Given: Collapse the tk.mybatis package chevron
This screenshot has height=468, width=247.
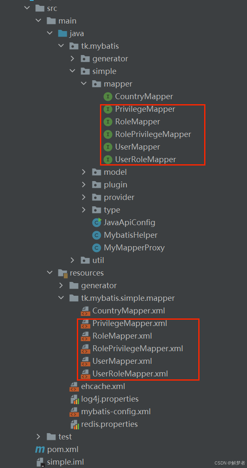Looking at the screenshot, I should pos(61,46).
